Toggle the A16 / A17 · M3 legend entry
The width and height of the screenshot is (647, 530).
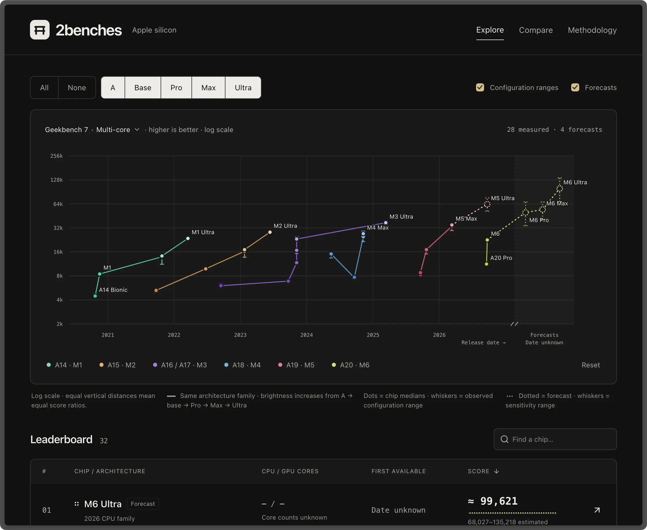[x=180, y=365]
